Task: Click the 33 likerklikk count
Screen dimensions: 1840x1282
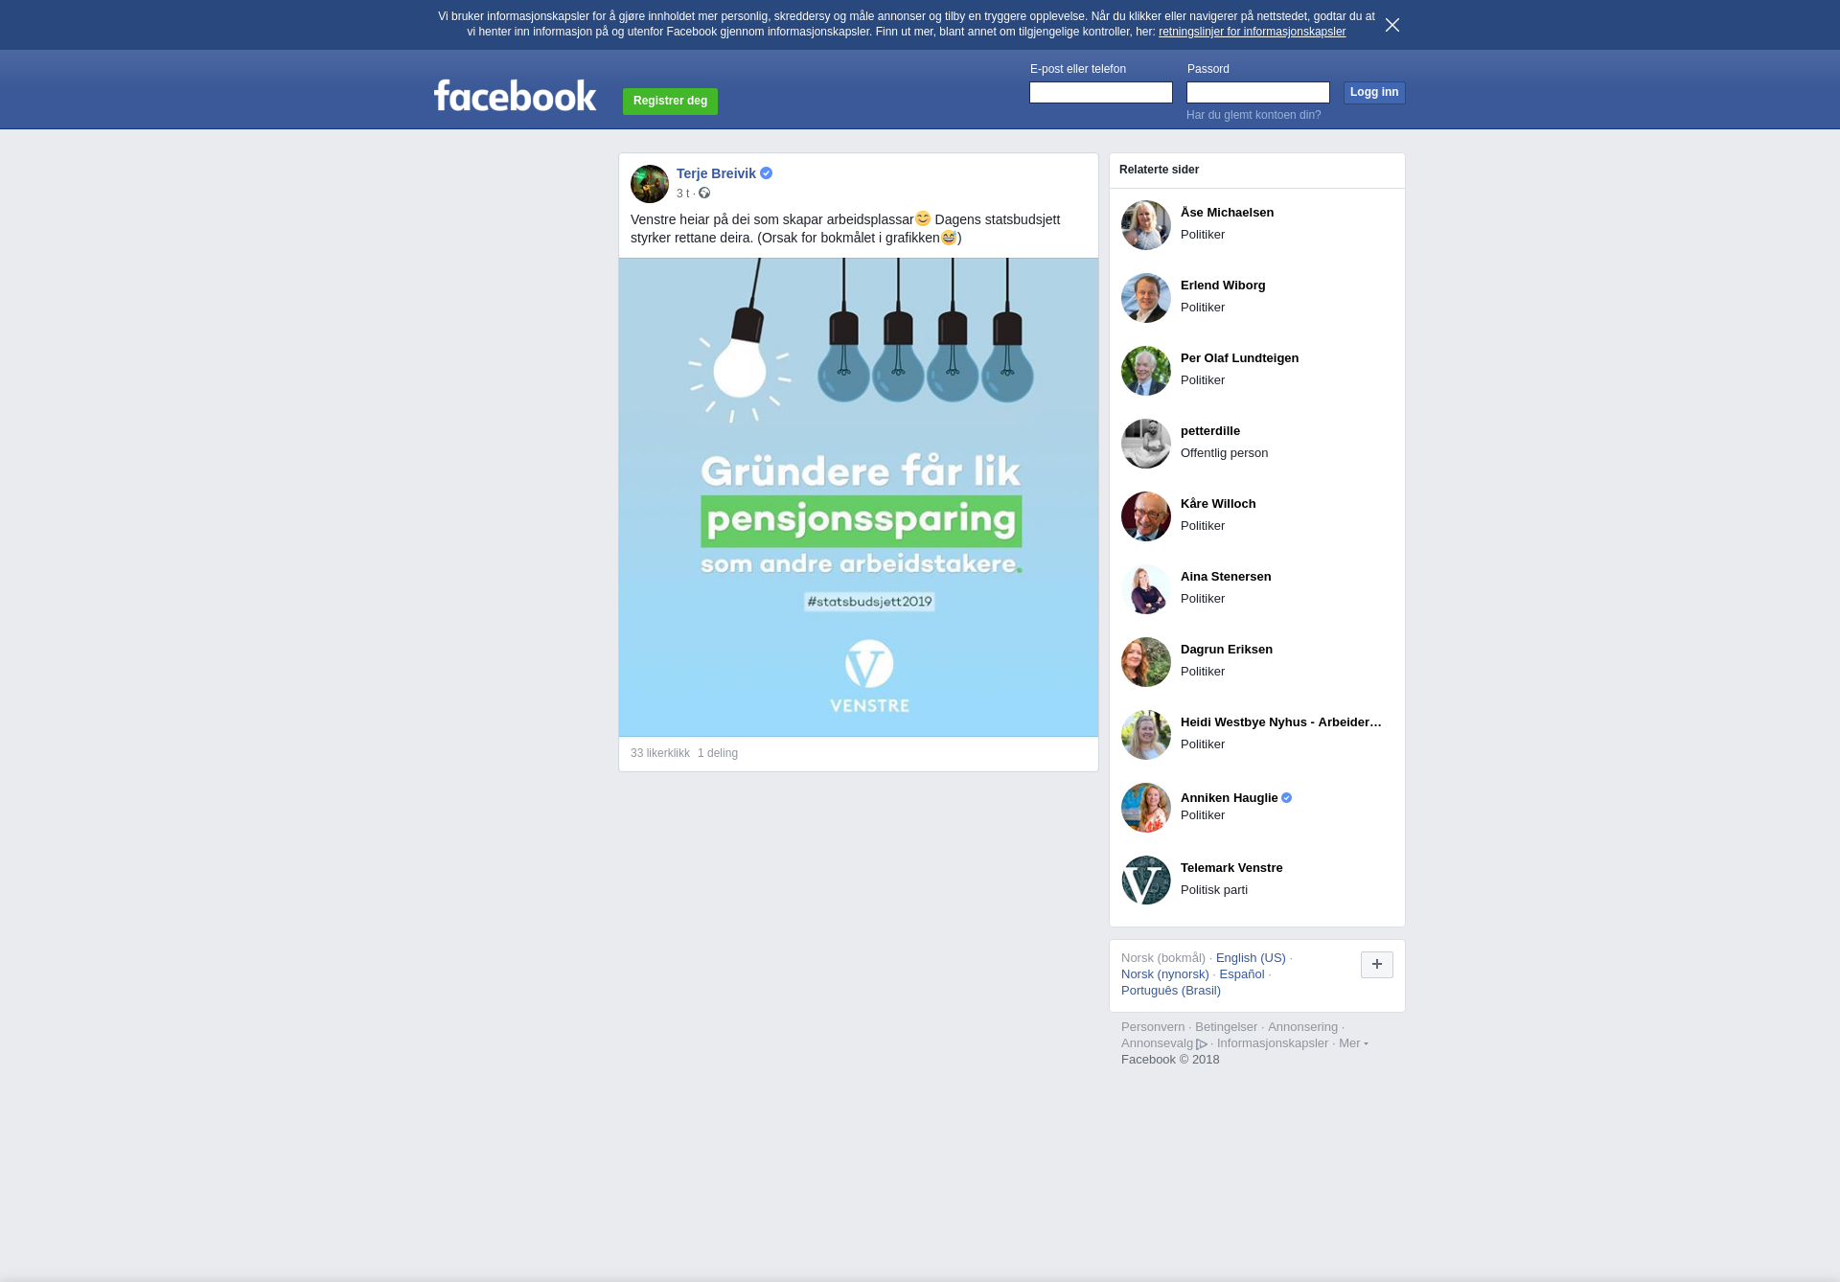Action: [660, 753]
